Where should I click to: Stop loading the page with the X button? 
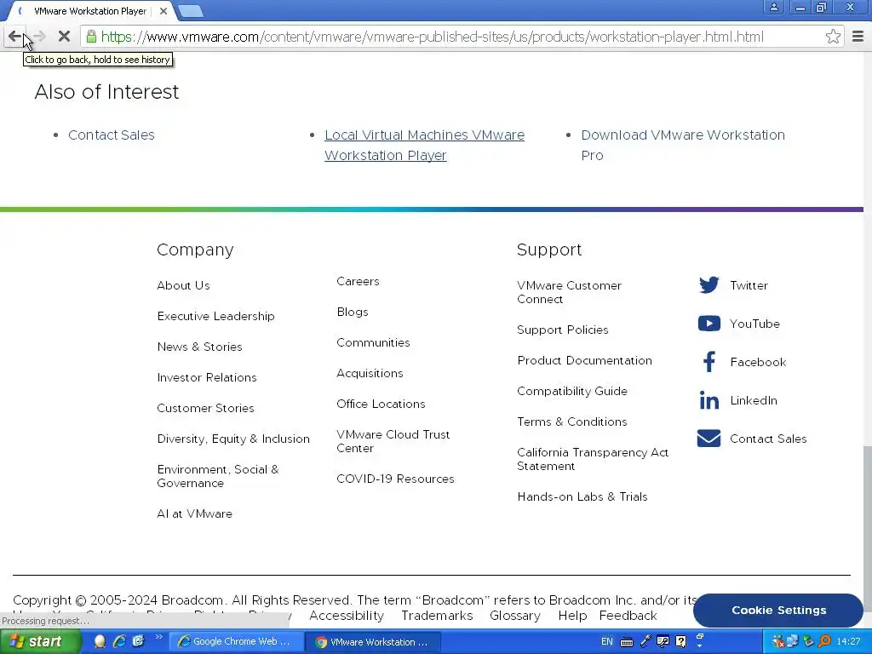64,37
